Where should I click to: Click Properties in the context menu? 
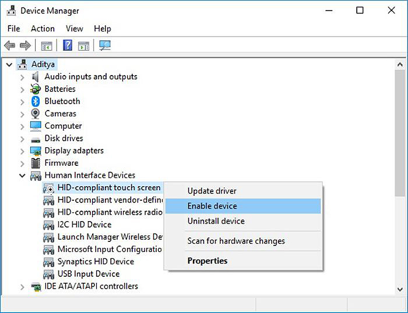click(x=207, y=261)
